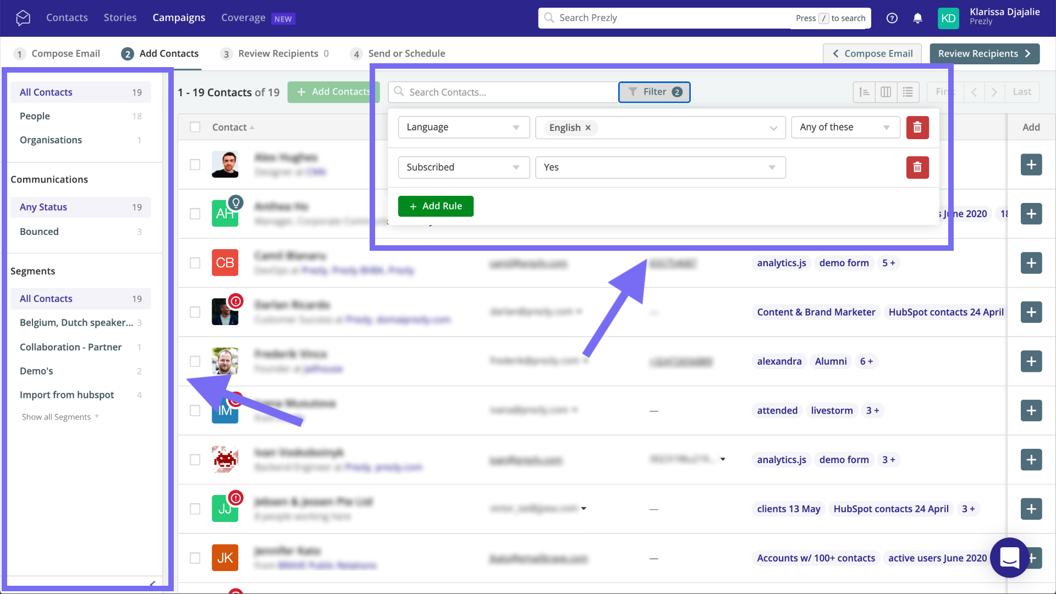Delete the Subscribed filter rule
1056x594 pixels.
(917, 168)
